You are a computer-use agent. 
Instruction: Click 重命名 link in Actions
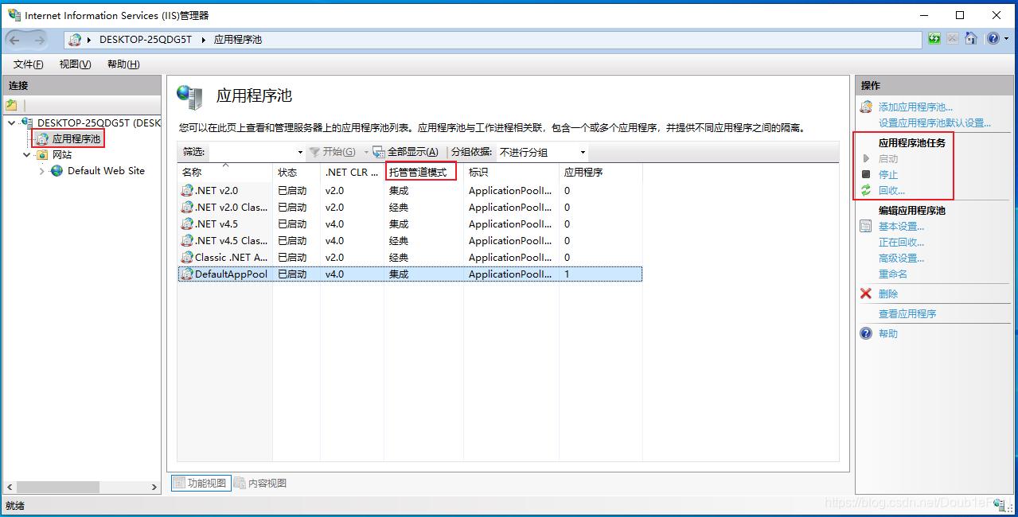point(893,274)
